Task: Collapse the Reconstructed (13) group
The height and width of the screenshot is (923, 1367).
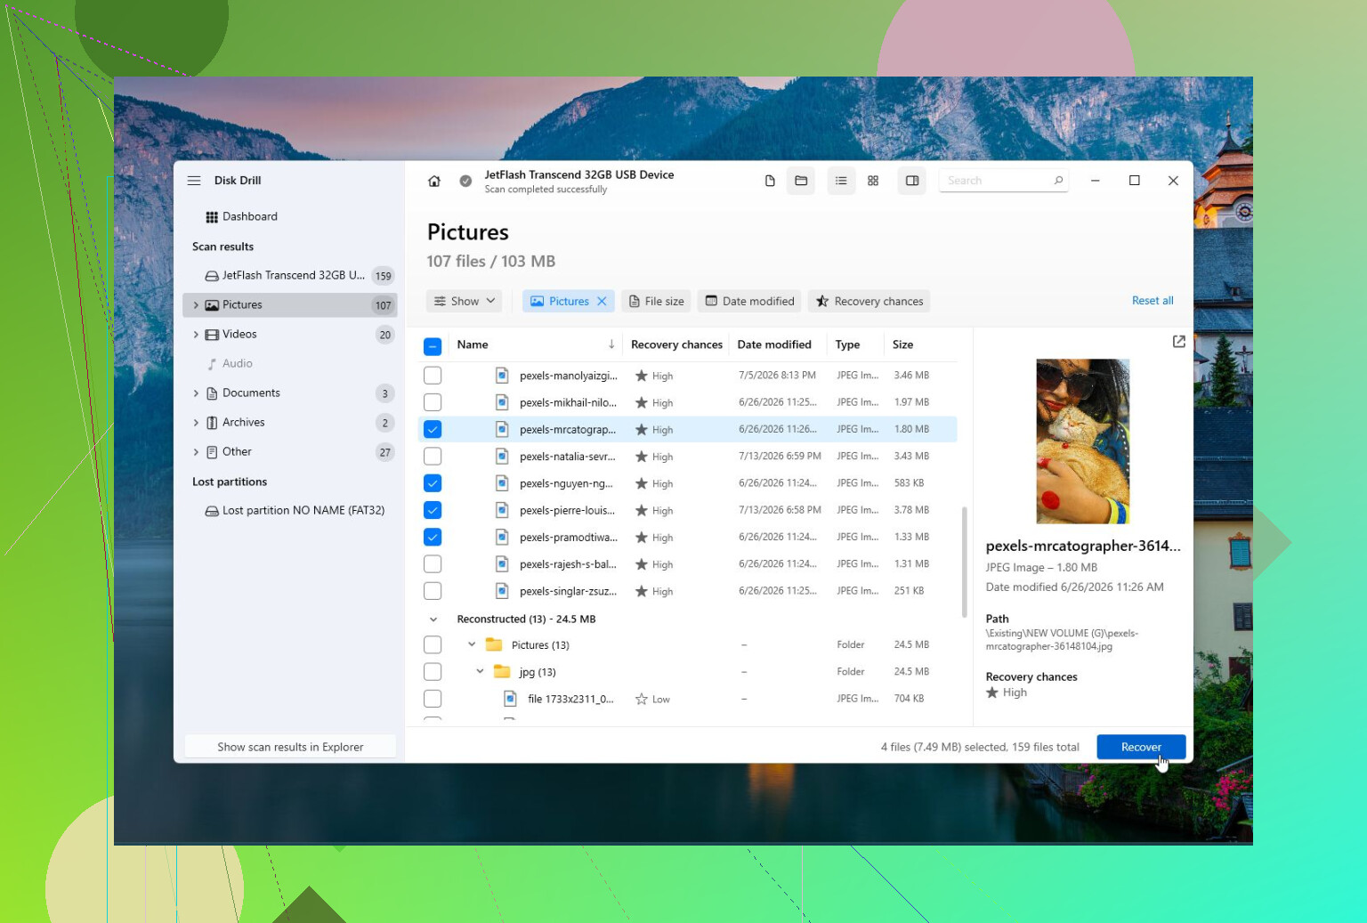Action: pos(433,619)
